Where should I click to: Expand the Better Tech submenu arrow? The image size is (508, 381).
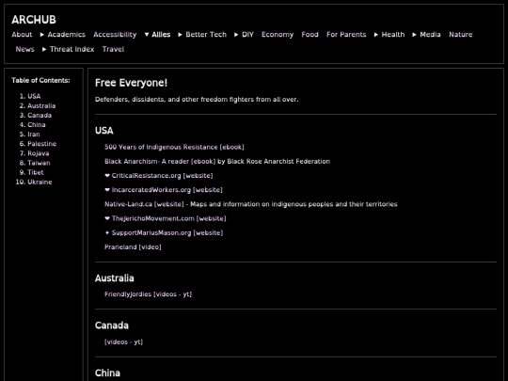click(180, 35)
